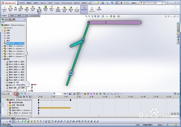Viewport: 181px width, 127px height.
Task: Select the Move Component tool
Action: [33, 9]
